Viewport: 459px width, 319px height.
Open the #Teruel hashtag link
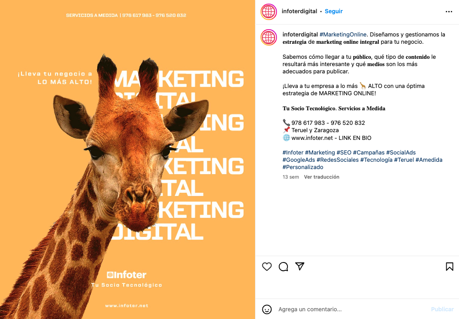click(404, 160)
